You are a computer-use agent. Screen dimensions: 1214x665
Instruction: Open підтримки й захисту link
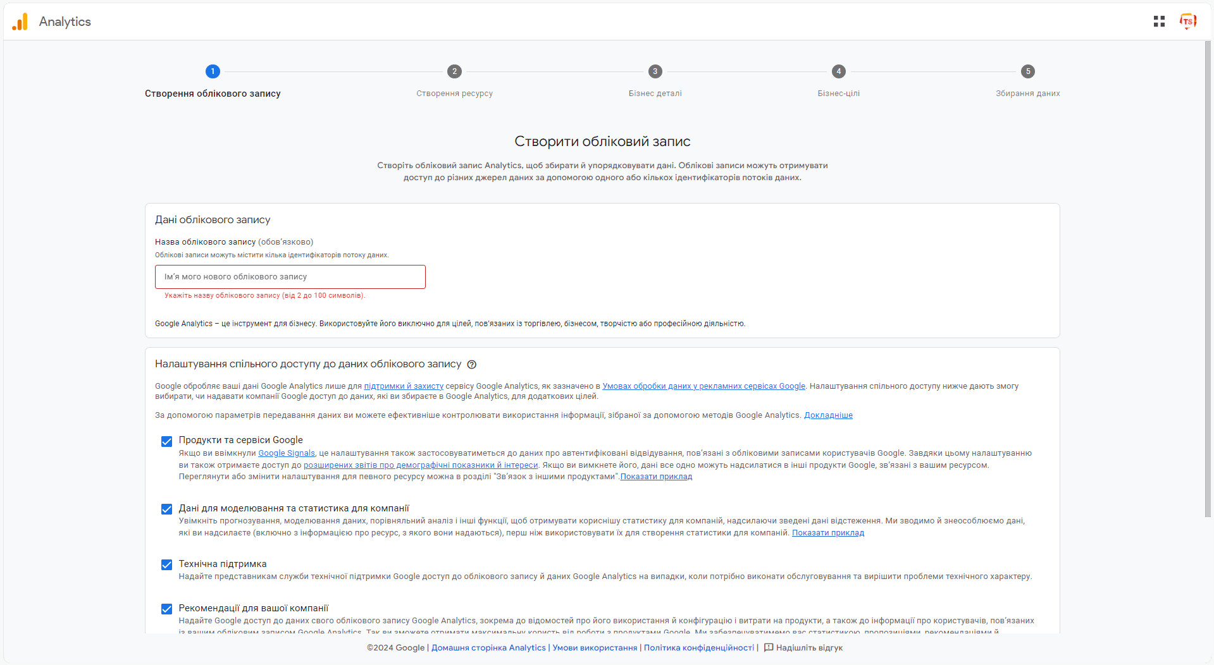coord(404,386)
